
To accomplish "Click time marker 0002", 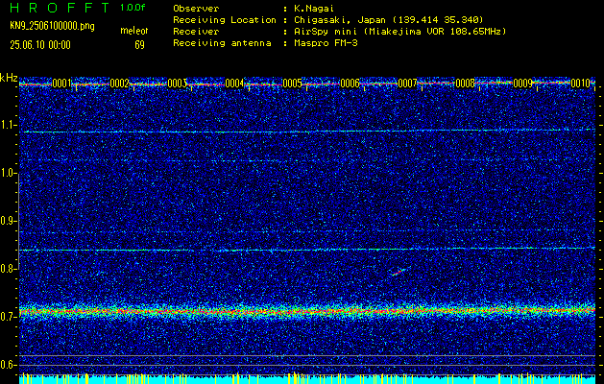I will [119, 84].
